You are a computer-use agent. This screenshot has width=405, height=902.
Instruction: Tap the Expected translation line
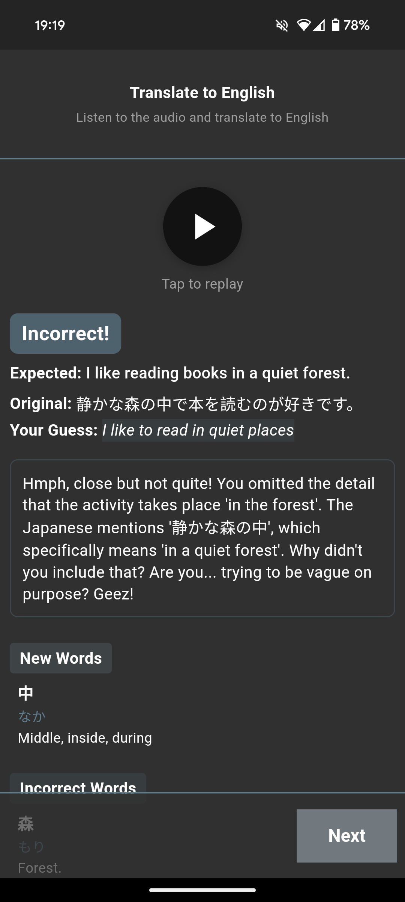pyautogui.click(x=180, y=373)
